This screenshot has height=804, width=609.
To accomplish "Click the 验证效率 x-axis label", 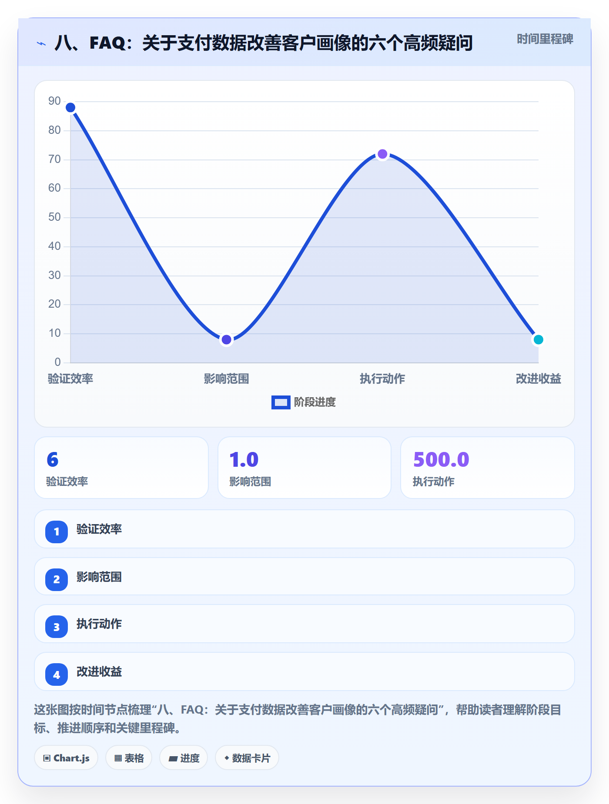I will (70, 379).
